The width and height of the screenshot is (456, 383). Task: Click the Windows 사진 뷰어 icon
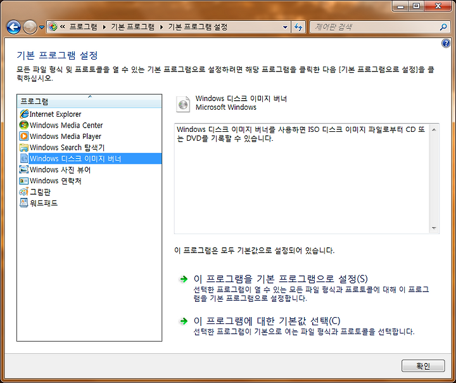(24, 169)
